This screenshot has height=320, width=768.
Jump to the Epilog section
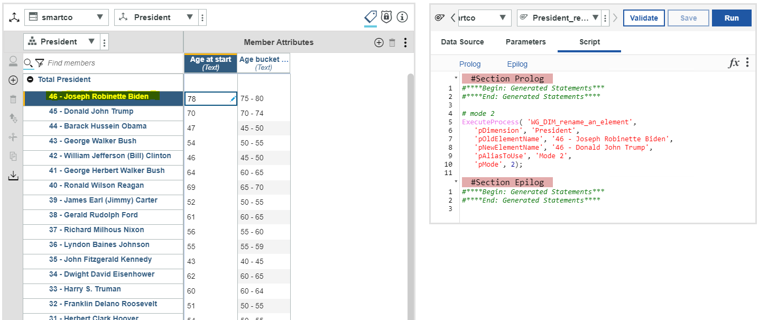[x=517, y=64]
